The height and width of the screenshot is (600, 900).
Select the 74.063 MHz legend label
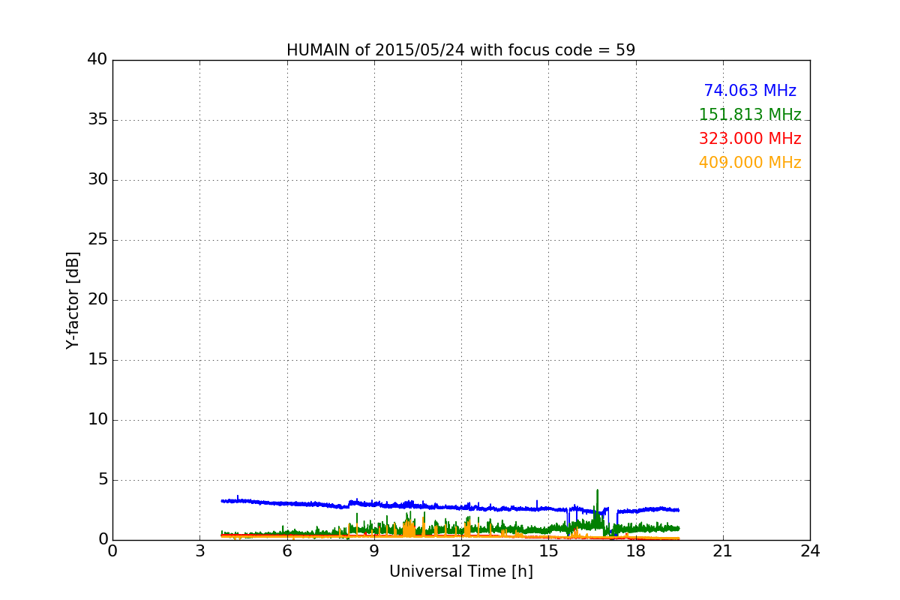[x=750, y=91]
